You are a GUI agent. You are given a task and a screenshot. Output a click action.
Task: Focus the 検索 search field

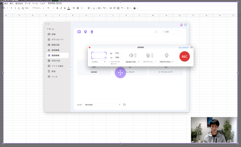click(172, 32)
